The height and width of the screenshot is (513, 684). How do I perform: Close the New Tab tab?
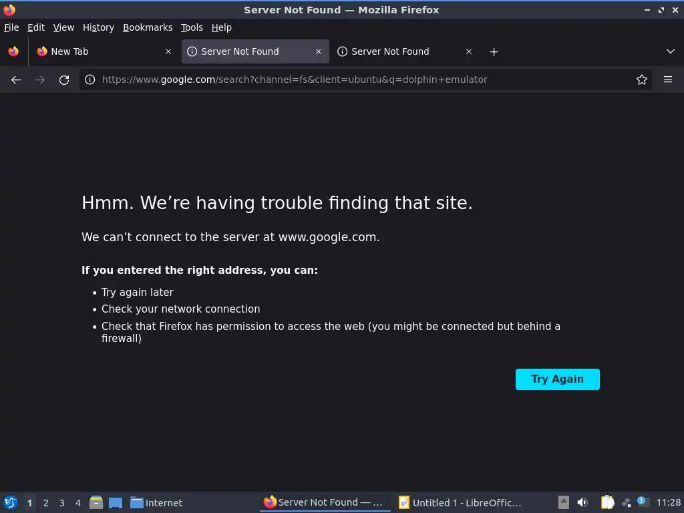(x=168, y=51)
